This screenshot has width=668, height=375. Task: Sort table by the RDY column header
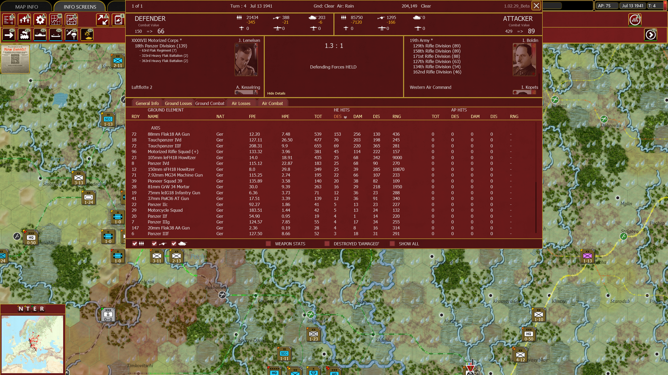click(x=135, y=116)
